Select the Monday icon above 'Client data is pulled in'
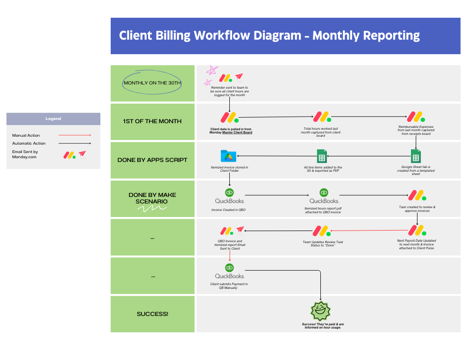 click(x=230, y=118)
